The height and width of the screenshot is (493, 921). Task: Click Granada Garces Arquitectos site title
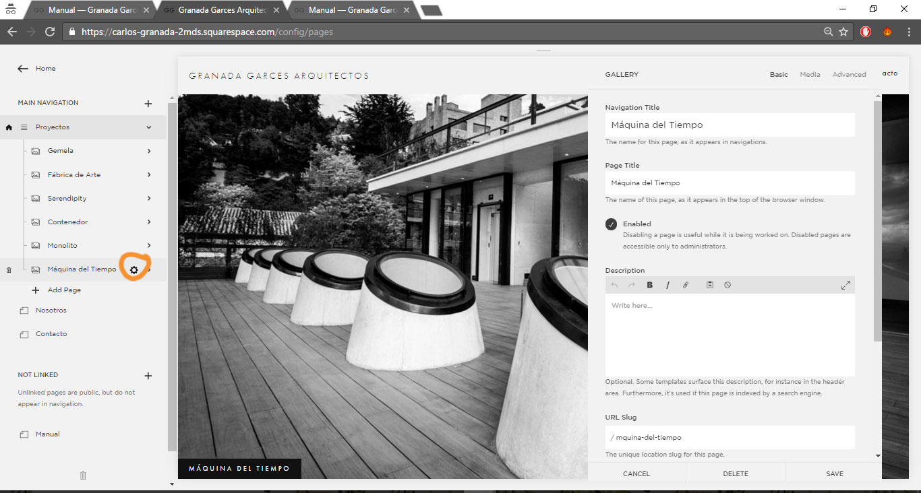pos(279,76)
